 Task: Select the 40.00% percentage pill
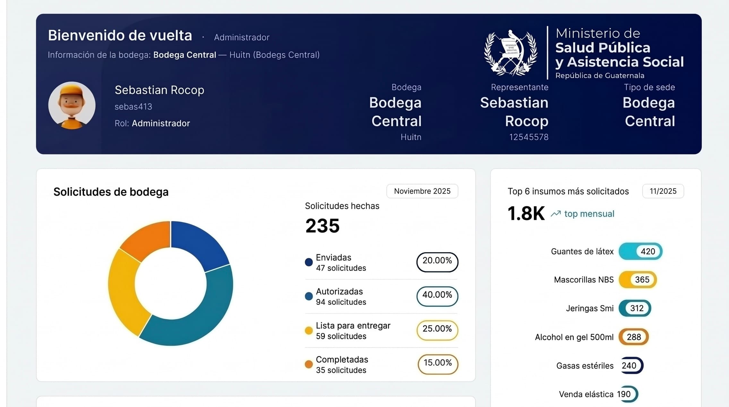pyautogui.click(x=437, y=296)
